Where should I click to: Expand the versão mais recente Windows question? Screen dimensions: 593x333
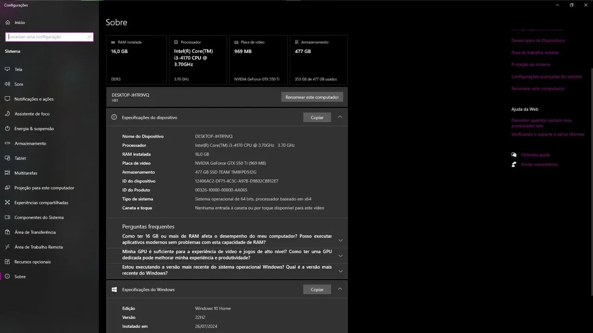click(341, 271)
